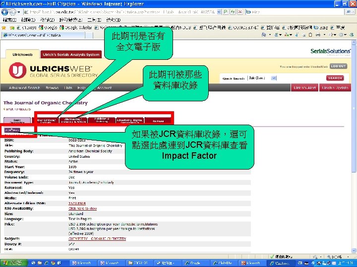Click the purple JCR Web icon
The height and width of the screenshot is (267, 357).
pos(12,130)
